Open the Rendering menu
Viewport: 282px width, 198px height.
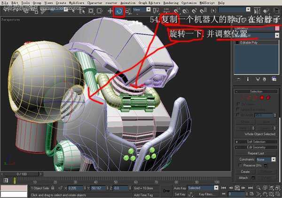(x=171, y=3)
